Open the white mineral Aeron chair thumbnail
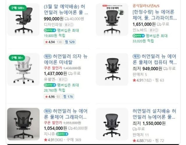Viewport: 186px width, 145px height. click(23, 69)
